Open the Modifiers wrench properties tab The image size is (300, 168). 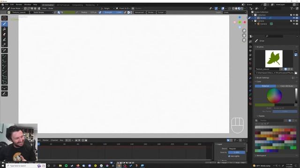pyautogui.click(x=250, y=78)
